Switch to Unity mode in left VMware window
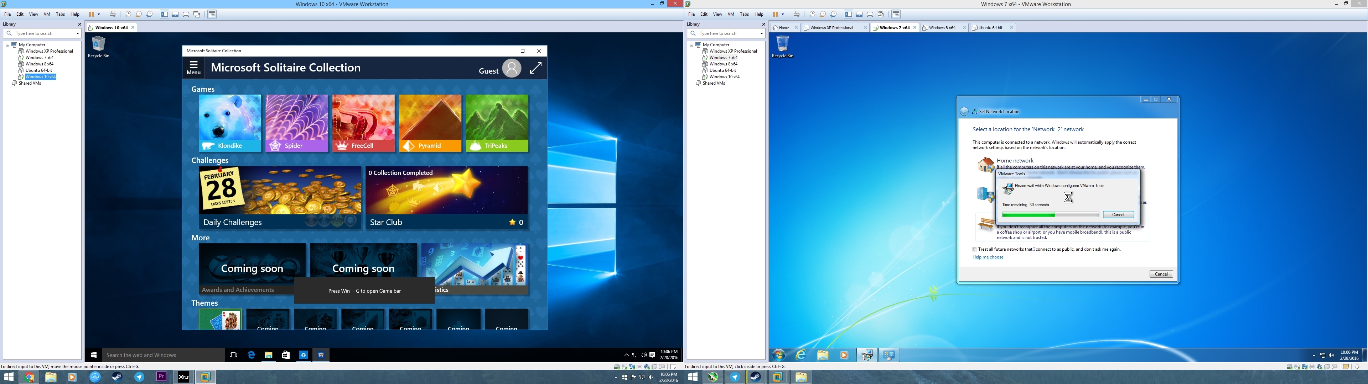Image resolution: width=1368 pixels, height=384 pixels. coord(197,14)
